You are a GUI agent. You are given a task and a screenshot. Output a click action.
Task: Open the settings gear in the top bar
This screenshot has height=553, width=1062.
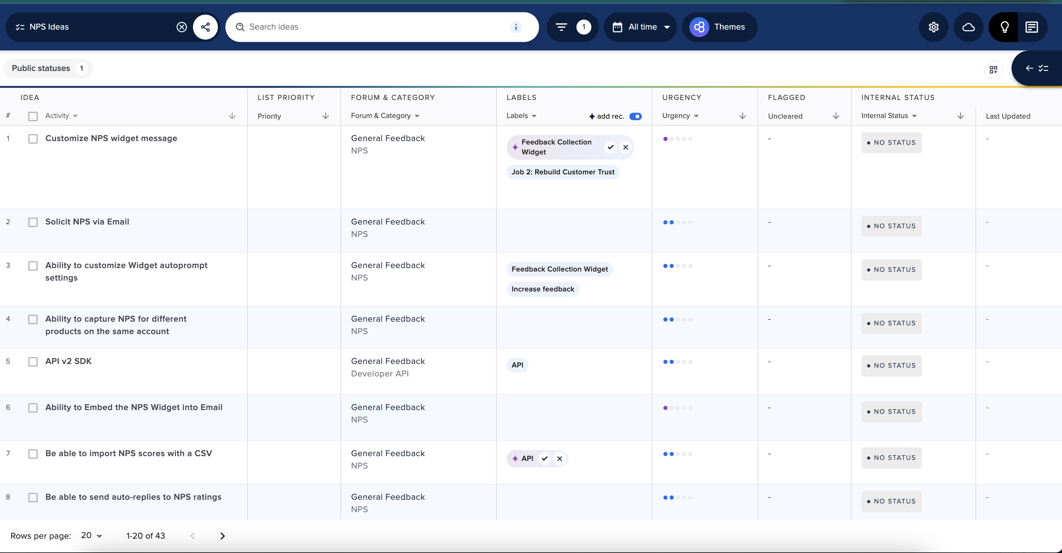(x=933, y=27)
